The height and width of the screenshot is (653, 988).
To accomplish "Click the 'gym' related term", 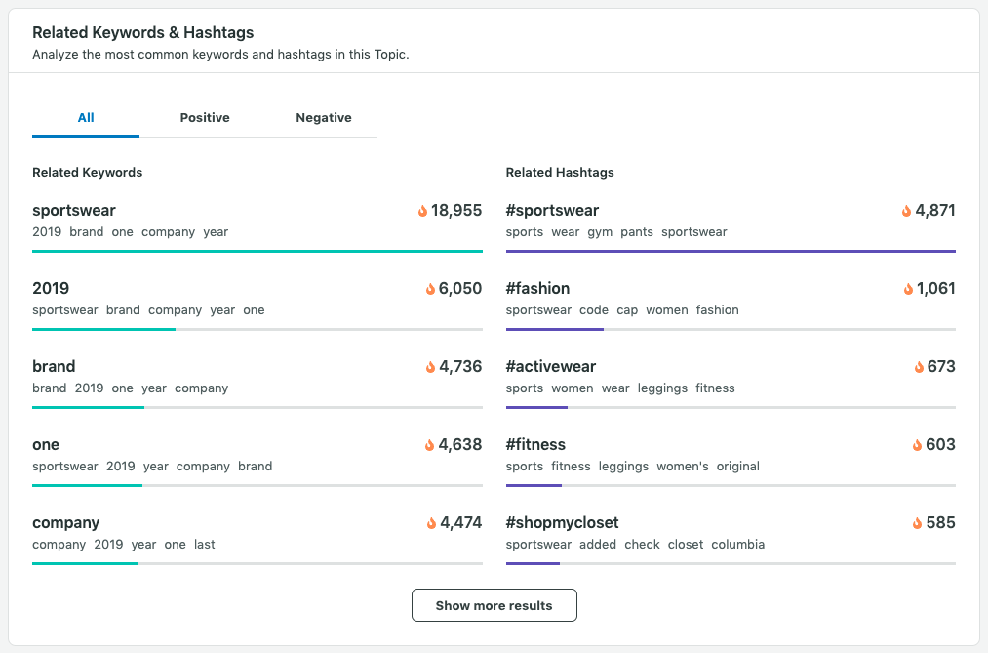I will tap(600, 232).
